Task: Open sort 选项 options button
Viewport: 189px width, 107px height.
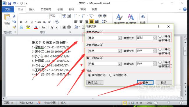Action: 95,82
